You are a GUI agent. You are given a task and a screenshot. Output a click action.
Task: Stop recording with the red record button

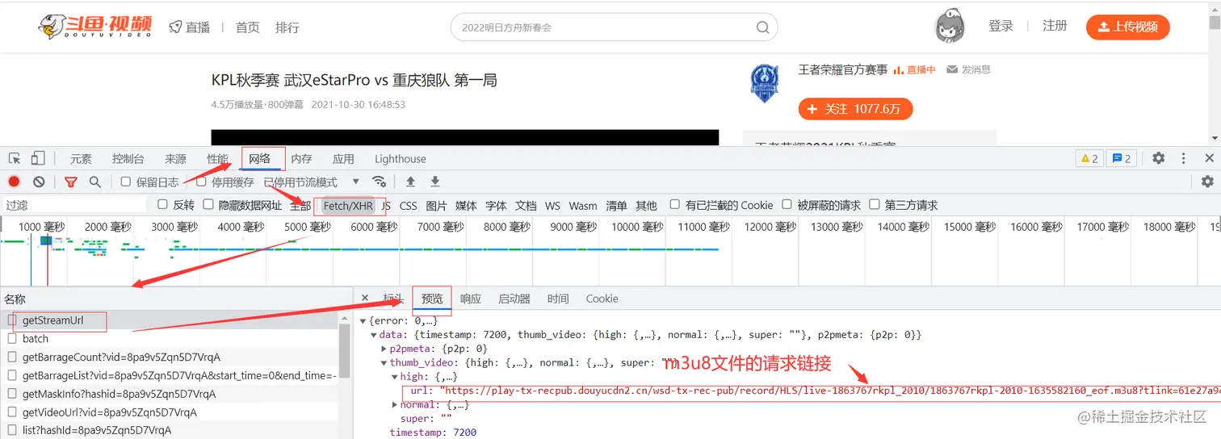(14, 182)
